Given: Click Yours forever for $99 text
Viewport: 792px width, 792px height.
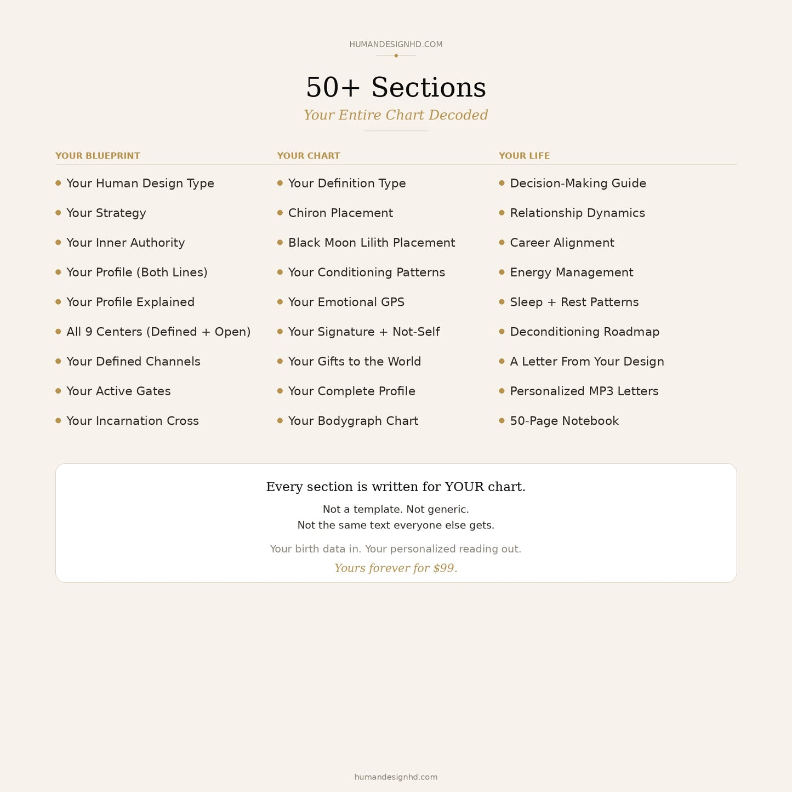Looking at the screenshot, I should (x=396, y=568).
